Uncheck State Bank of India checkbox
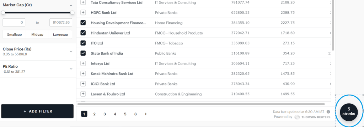Screen dimensions: 364x127 [x=83, y=53]
